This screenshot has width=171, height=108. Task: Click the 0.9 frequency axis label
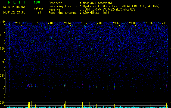(2, 62)
